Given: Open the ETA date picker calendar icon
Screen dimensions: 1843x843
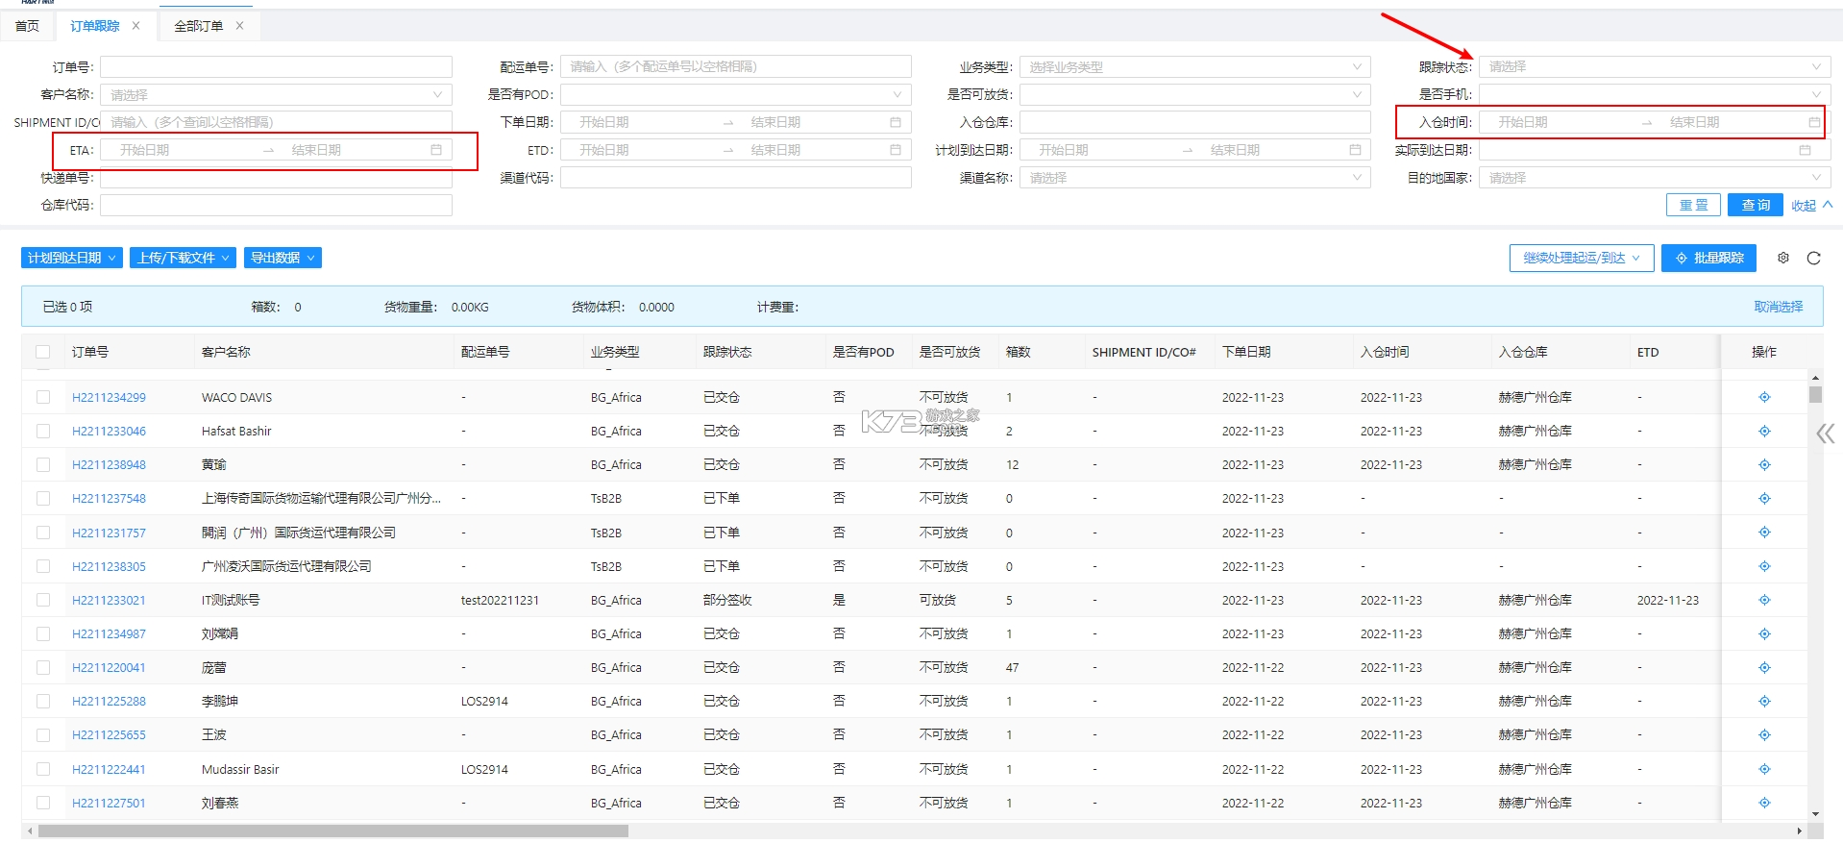Looking at the screenshot, I should click(436, 150).
